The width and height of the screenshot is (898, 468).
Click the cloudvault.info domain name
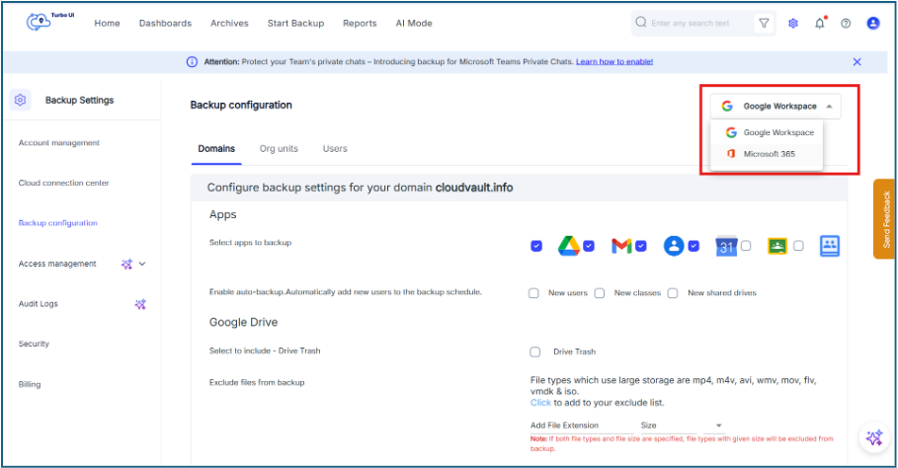474,188
